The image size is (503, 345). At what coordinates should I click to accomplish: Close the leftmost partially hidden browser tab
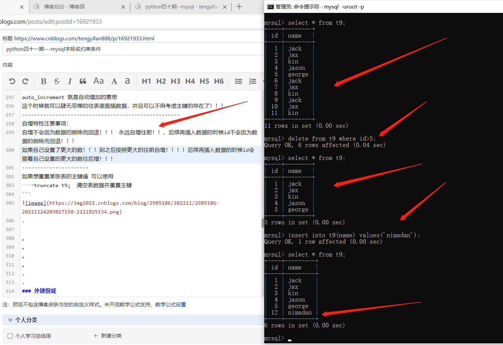(x=22, y=7)
